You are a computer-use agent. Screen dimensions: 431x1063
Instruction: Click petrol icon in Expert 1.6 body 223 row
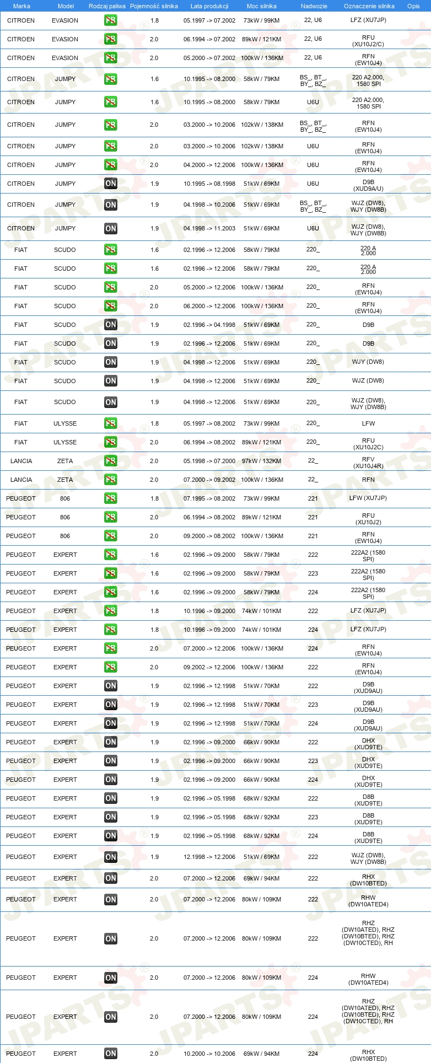111,573
